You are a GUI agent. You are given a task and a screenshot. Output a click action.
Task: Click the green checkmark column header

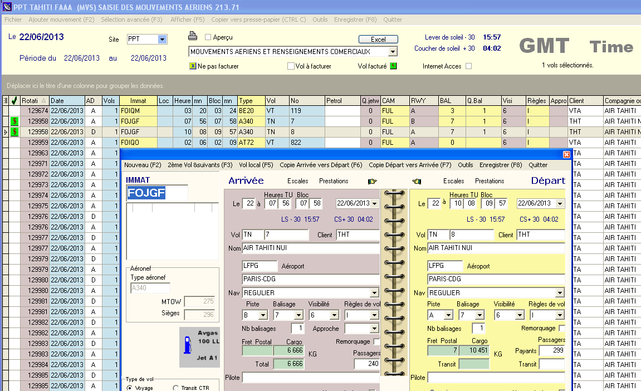pyautogui.click(x=14, y=101)
